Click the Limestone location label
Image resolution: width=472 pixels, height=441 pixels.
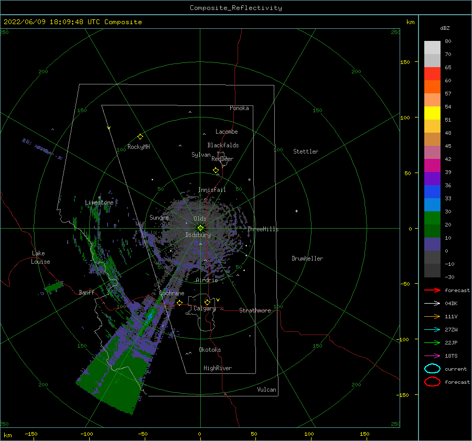99,202
